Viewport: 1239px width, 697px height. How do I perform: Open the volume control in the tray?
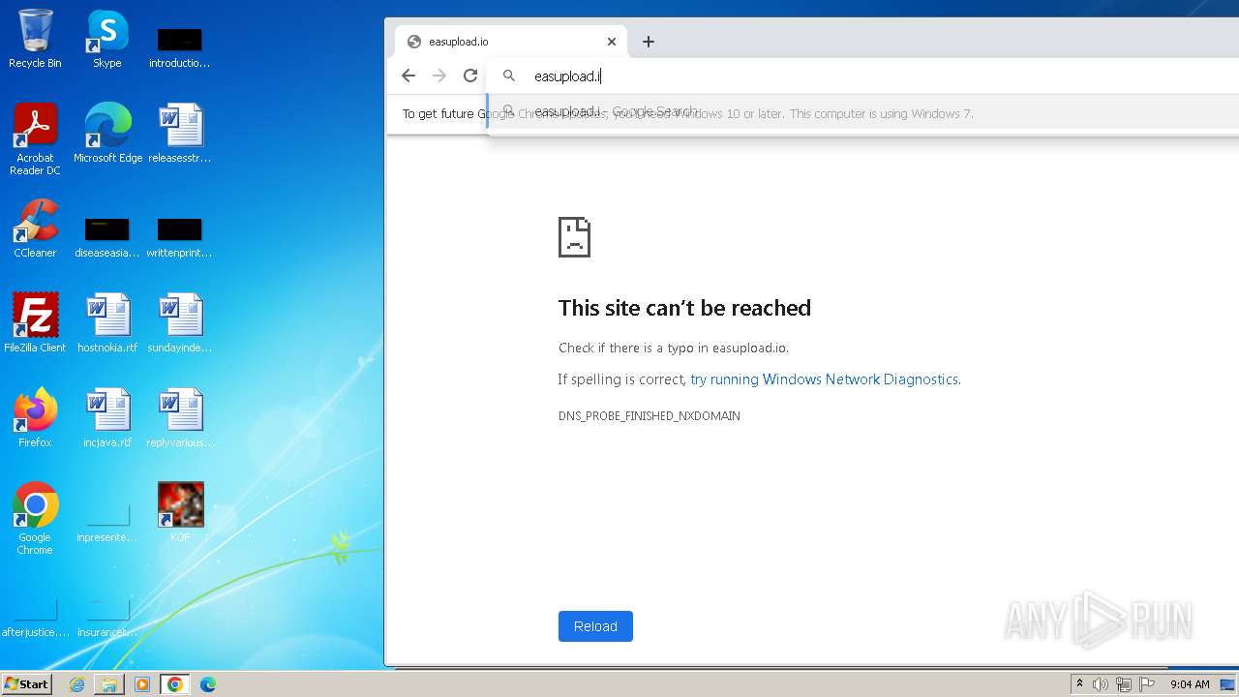1101,684
